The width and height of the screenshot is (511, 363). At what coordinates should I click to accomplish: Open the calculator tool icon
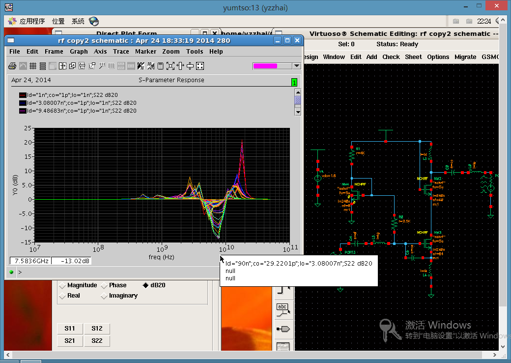point(160,66)
